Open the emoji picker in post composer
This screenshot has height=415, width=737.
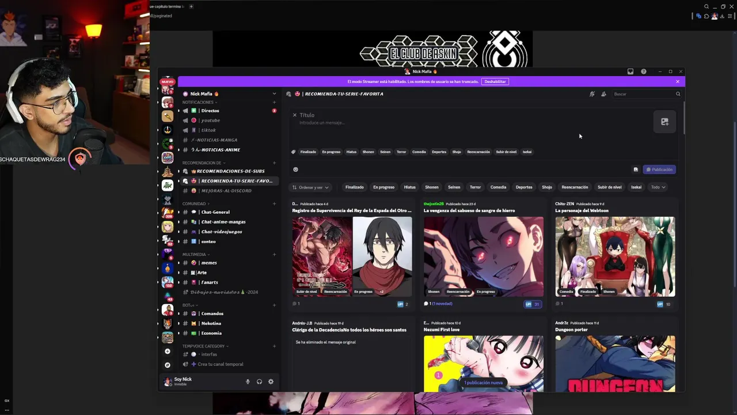[295, 169]
